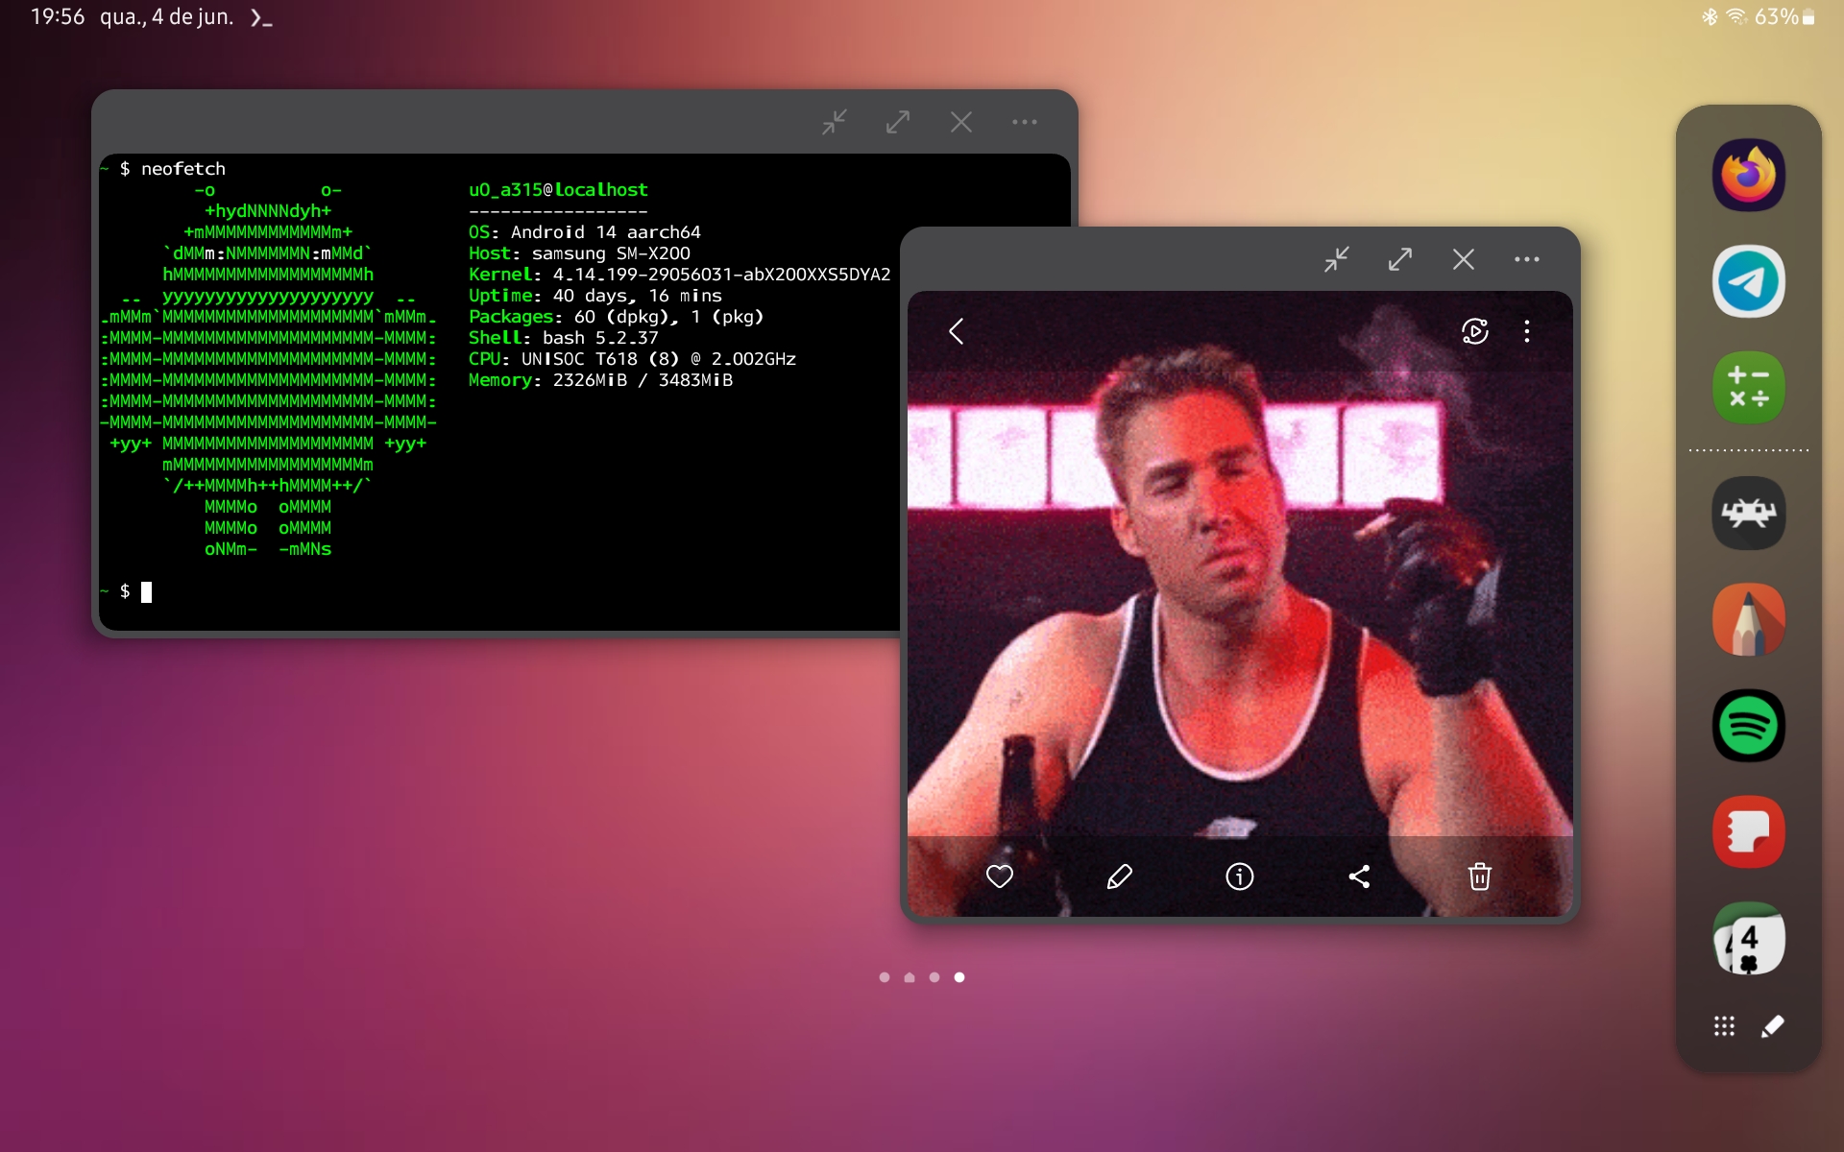Go back with the gallery back arrow
Screen dimensions: 1844x1152
click(x=957, y=332)
